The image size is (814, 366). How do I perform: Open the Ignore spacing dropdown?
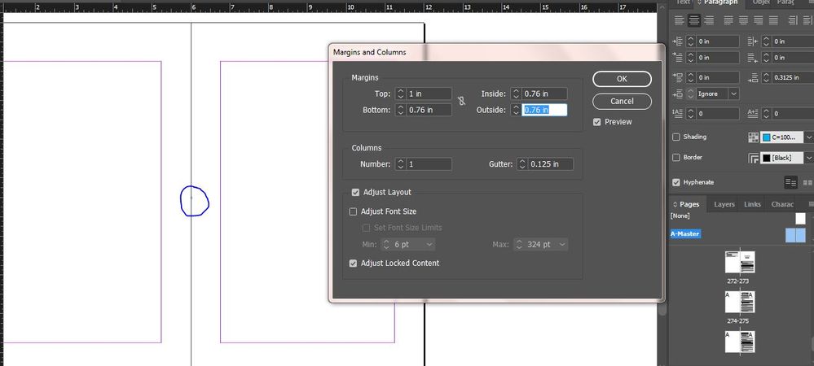(x=733, y=94)
